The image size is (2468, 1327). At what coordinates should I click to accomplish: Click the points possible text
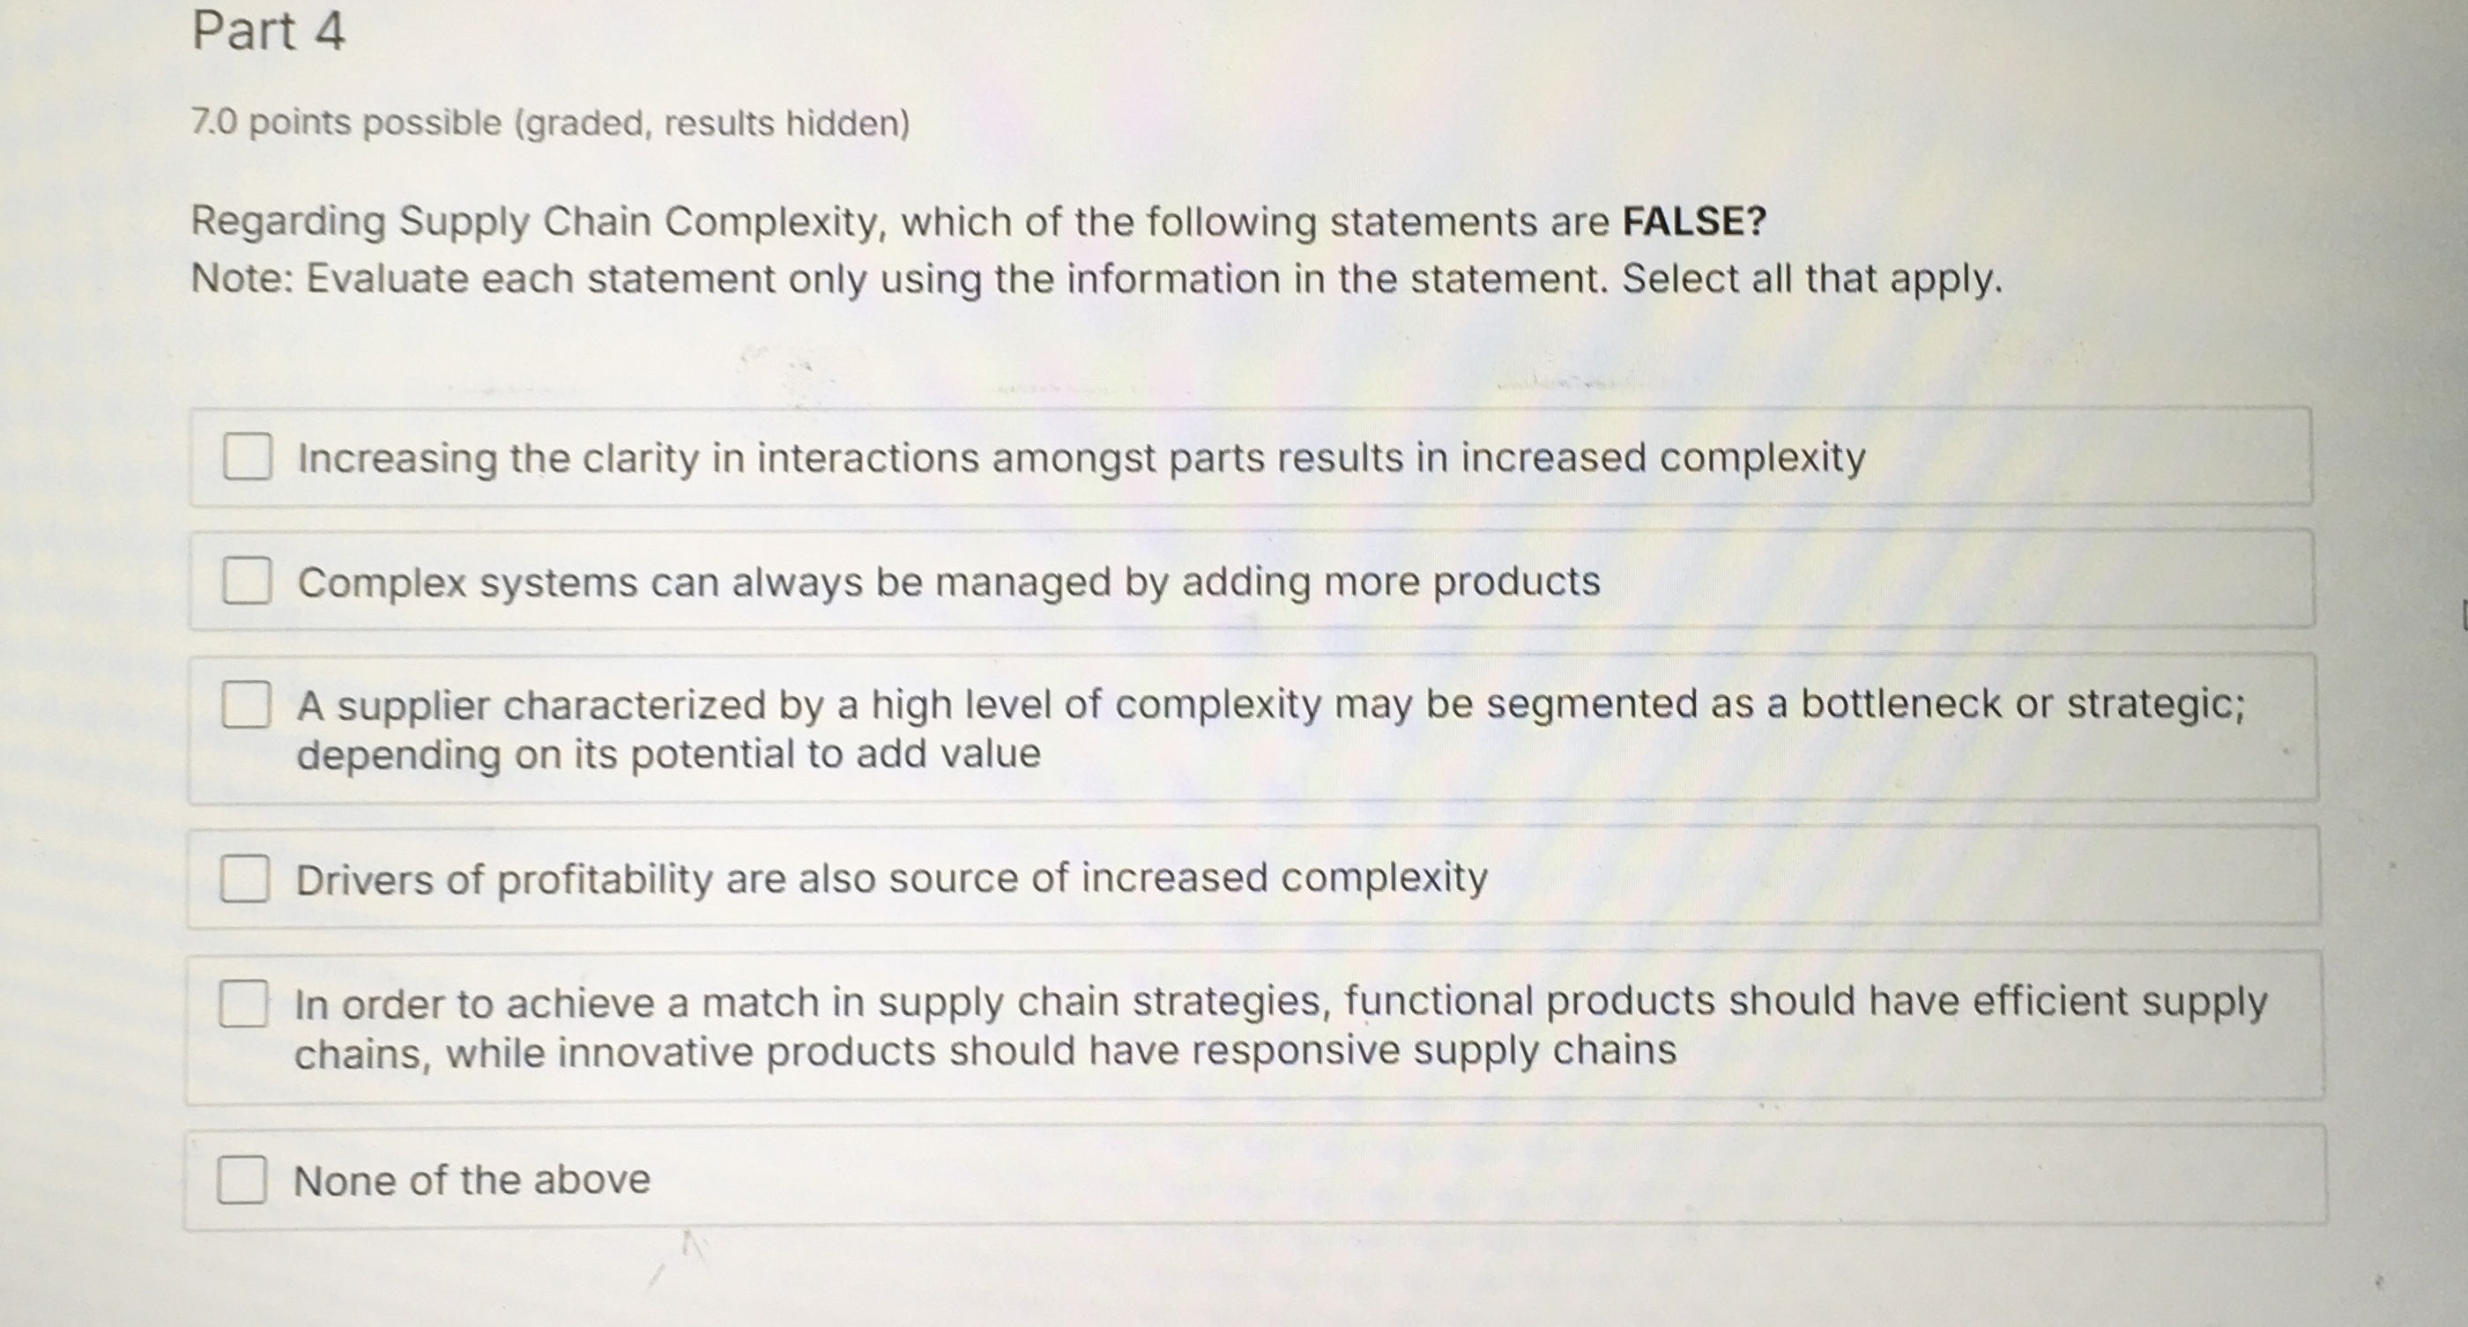click(x=551, y=122)
